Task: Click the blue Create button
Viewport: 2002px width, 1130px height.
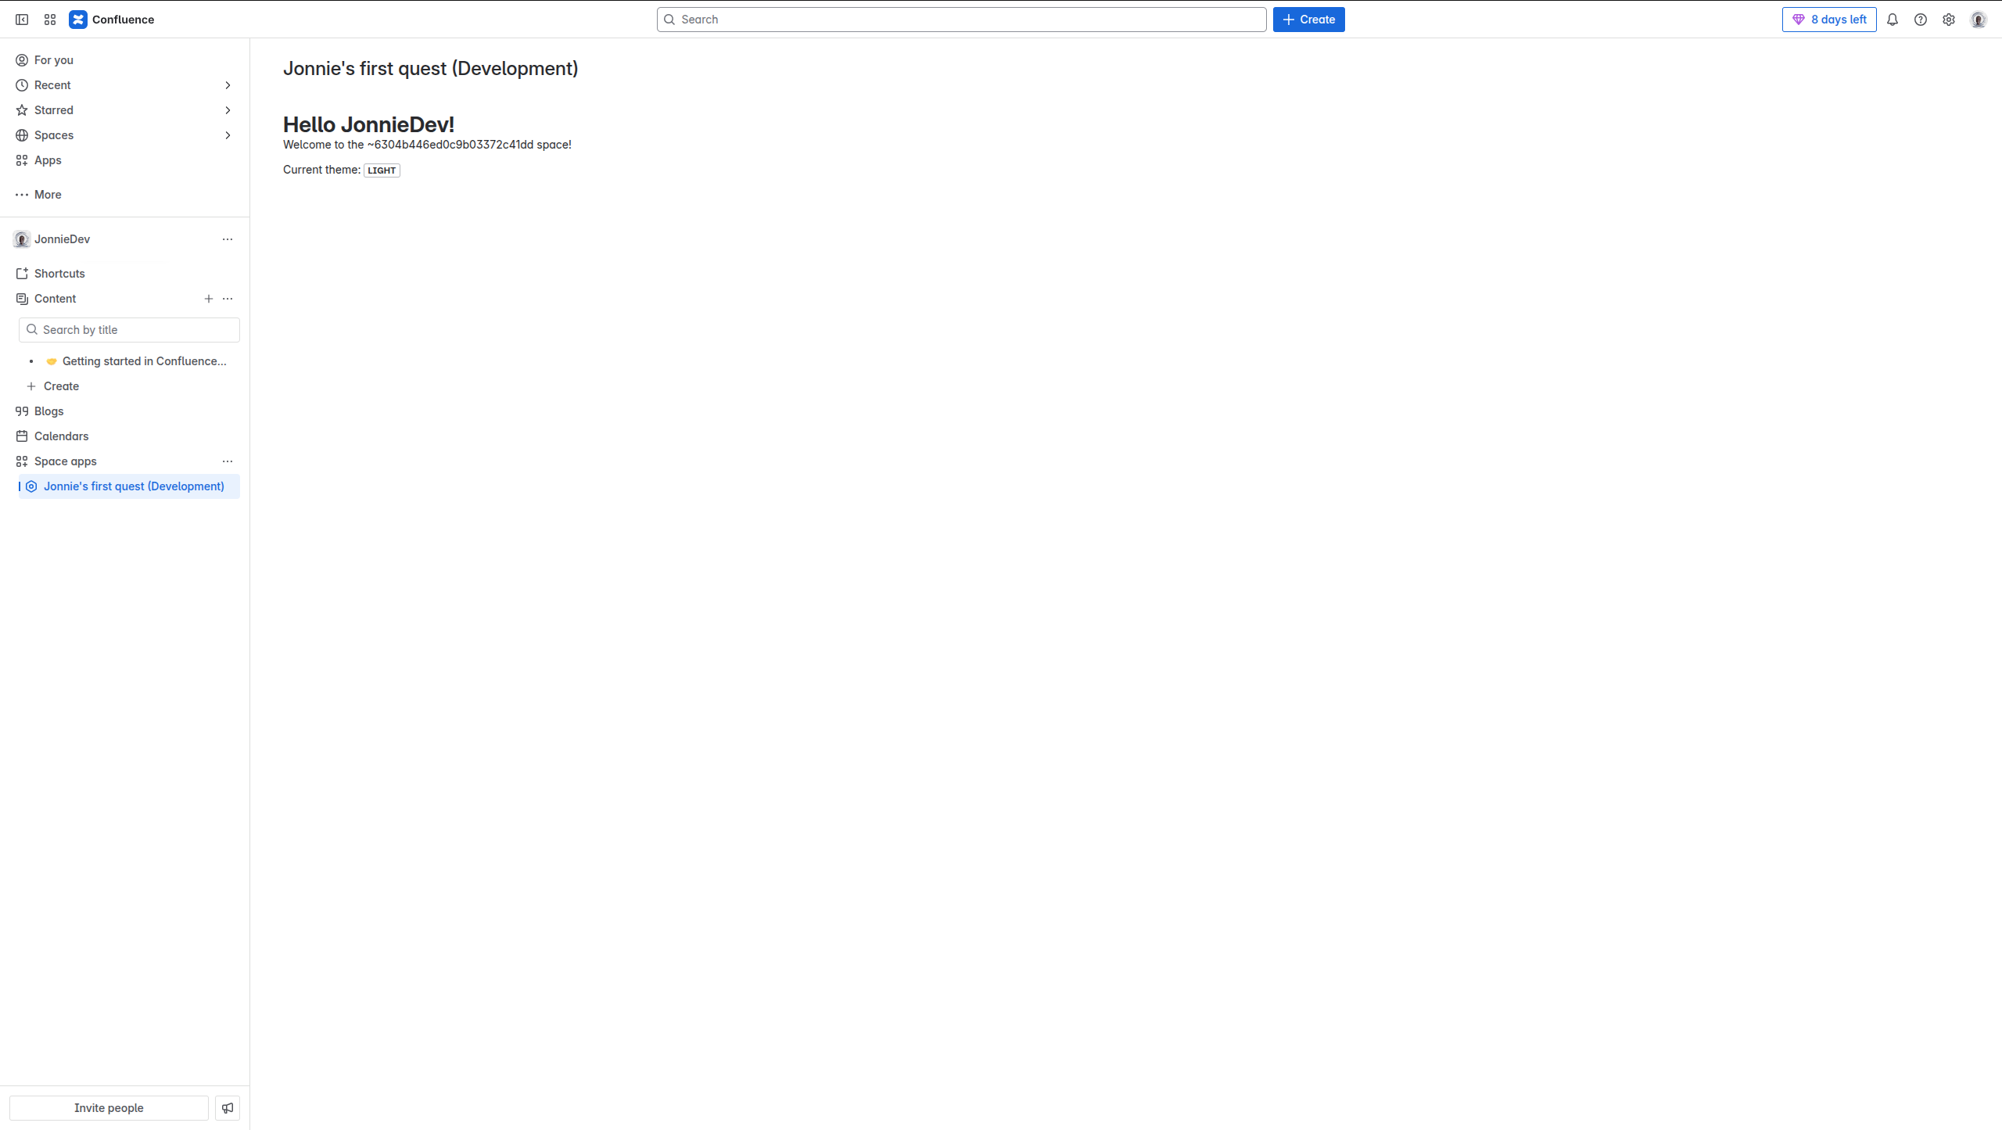Action: pyautogui.click(x=1308, y=20)
